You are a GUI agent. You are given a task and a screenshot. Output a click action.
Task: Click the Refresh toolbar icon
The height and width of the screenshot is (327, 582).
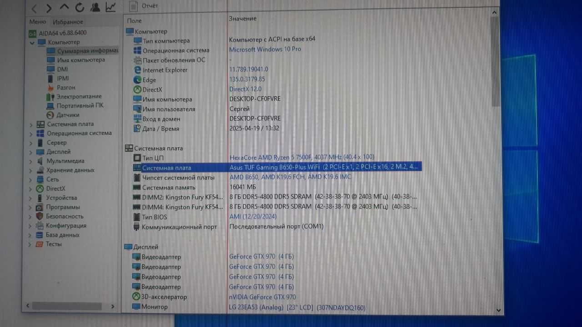tap(80, 7)
